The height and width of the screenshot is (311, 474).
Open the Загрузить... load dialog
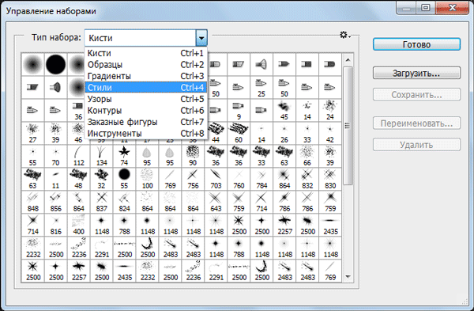(416, 73)
